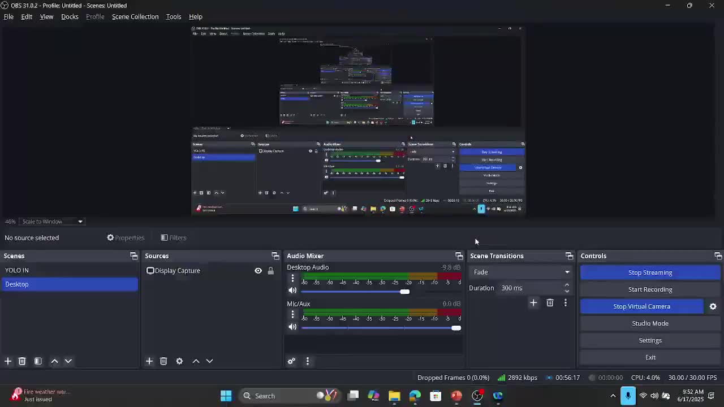Undock the Controls panel
Viewport: 724px width, 407px height.
718,256
